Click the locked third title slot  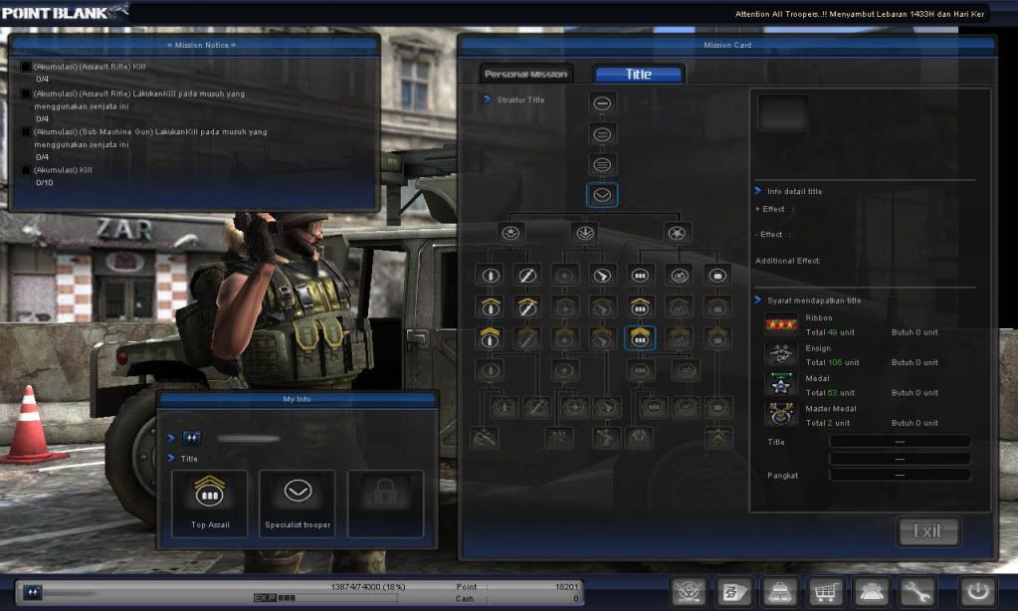pyautogui.click(x=386, y=504)
